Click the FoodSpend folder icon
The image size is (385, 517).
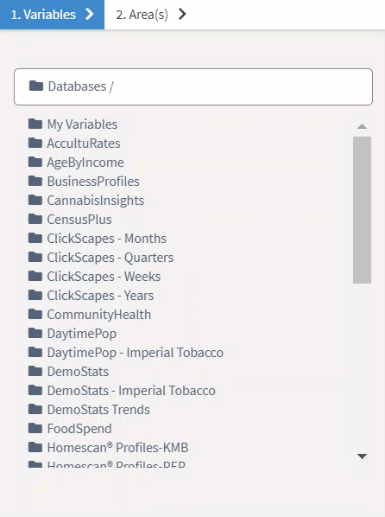click(x=35, y=428)
